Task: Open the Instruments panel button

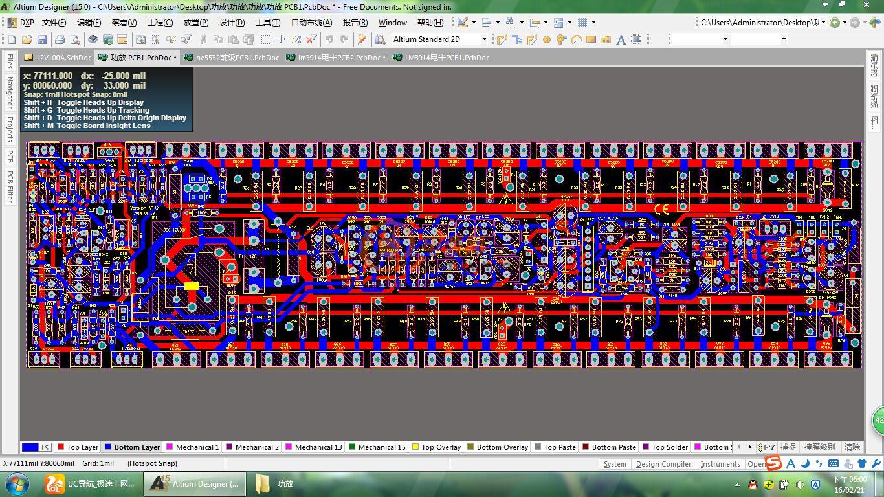Action: click(x=720, y=464)
